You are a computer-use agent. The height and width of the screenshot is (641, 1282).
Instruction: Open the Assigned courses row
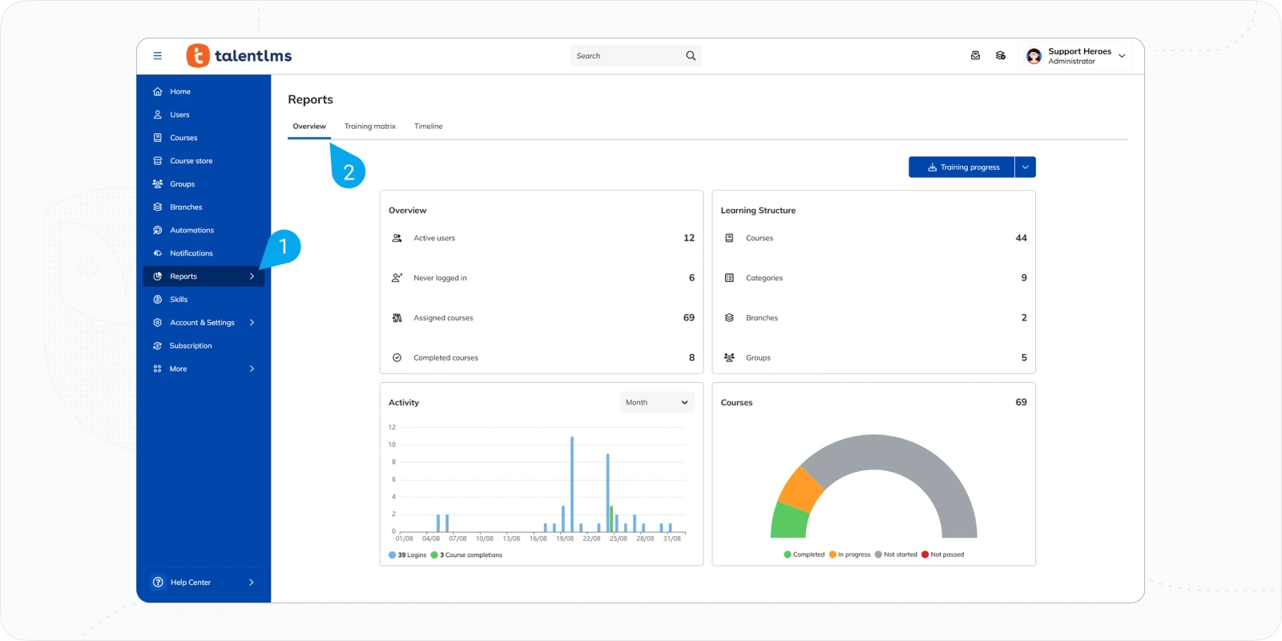[542, 318]
